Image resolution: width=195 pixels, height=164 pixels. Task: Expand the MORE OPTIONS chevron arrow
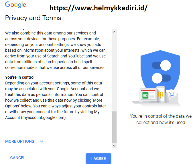coord(42,141)
